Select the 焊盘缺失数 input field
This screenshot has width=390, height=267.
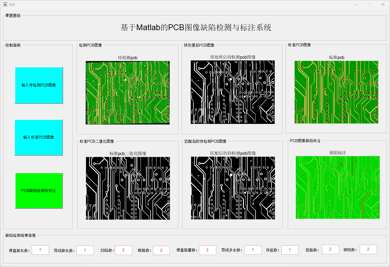coord(40,250)
